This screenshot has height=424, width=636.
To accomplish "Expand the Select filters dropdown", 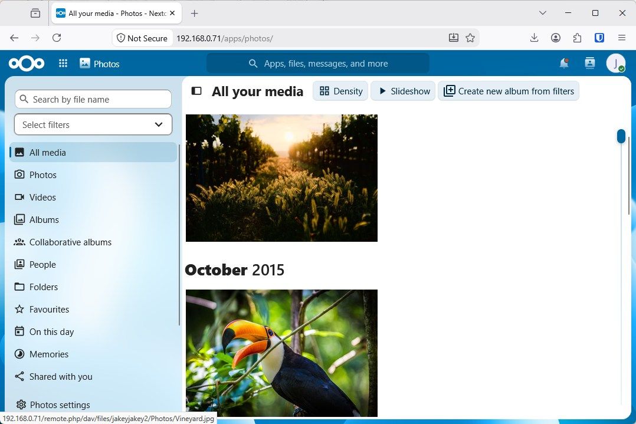I will point(93,124).
